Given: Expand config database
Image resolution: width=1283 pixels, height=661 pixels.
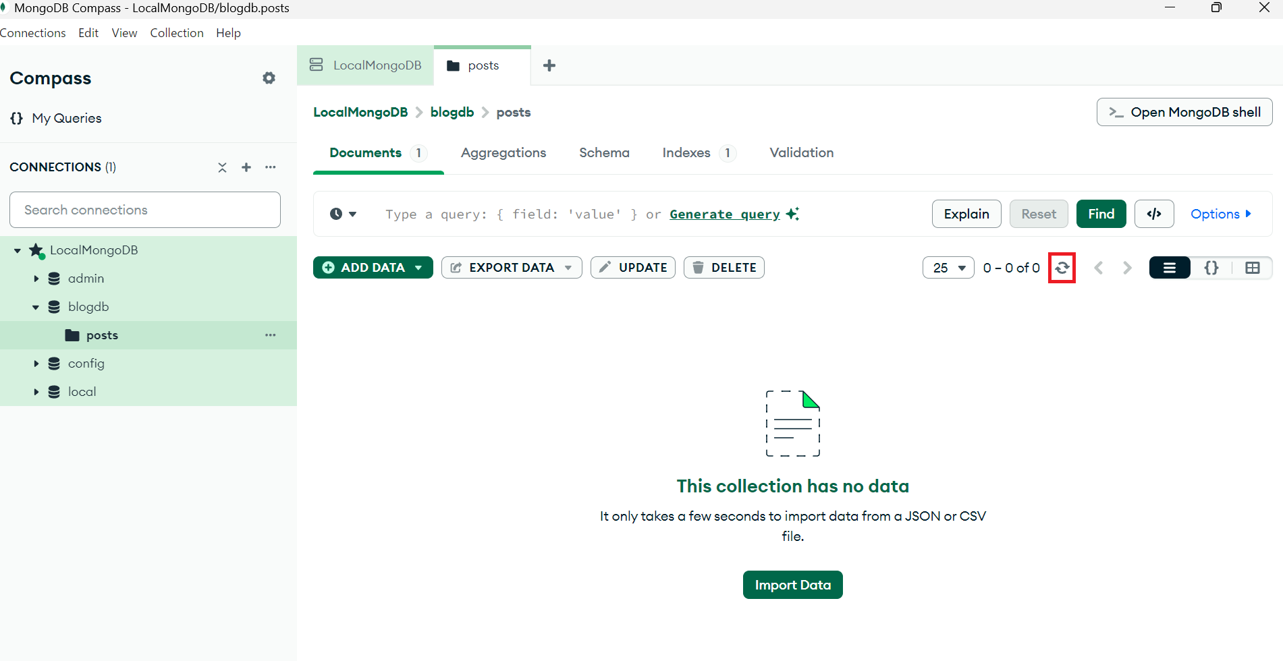Looking at the screenshot, I should pyautogui.click(x=36, y=364).
